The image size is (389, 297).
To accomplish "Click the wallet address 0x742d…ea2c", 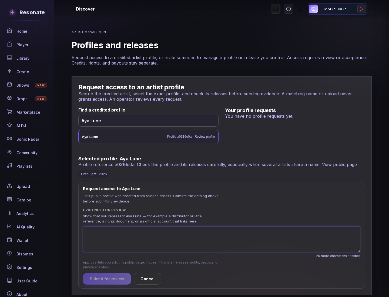I will [x=334, y=9].
